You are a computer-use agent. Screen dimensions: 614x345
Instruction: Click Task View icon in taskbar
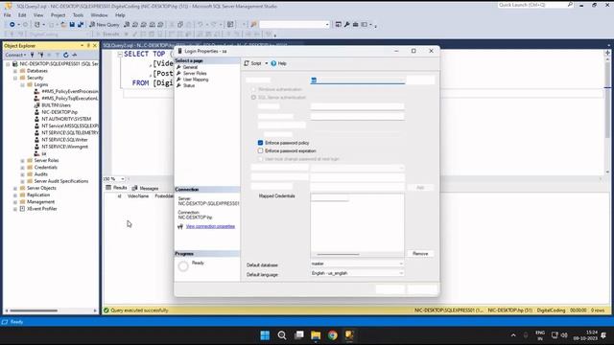299,335
